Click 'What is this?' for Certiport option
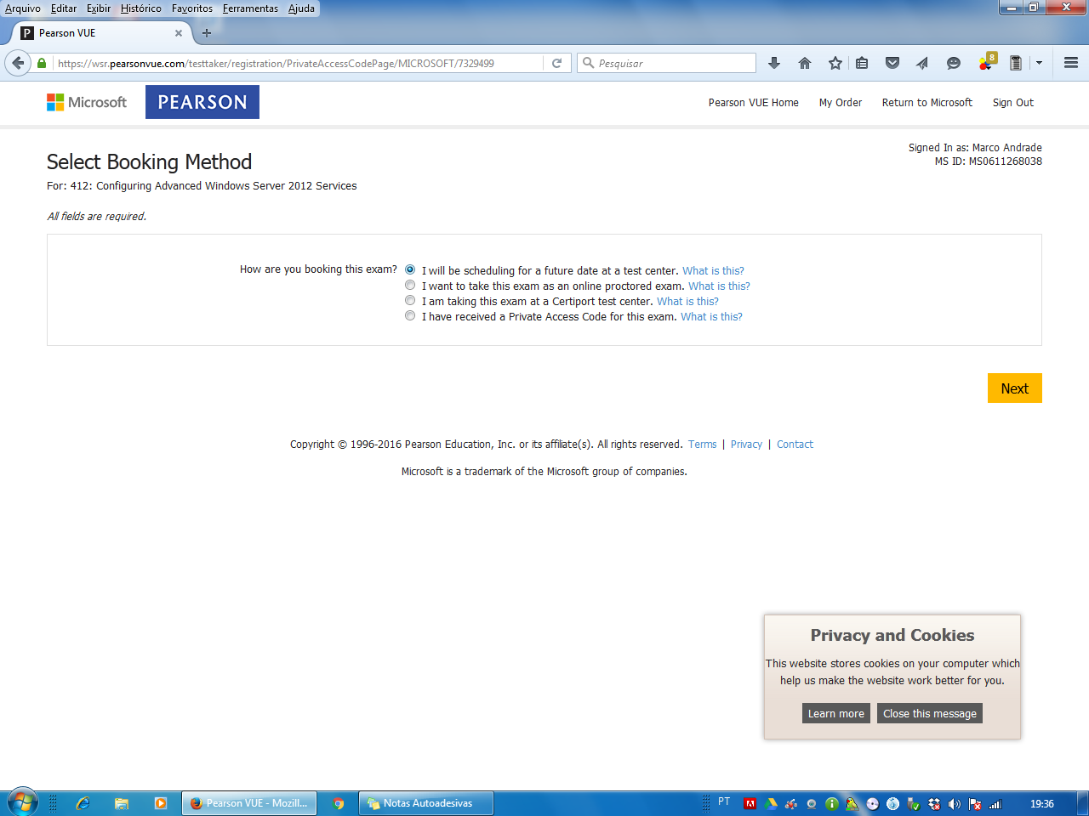This screenshot has width=1089, height=816. pyautogui.click(x=687, y=302)
